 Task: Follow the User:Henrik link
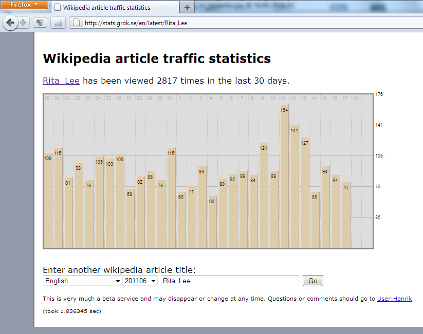394,299
